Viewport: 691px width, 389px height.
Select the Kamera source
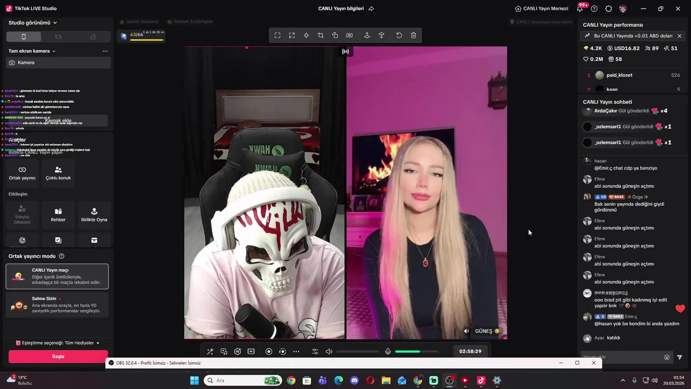pyautogui.click(x=58, y=63)
